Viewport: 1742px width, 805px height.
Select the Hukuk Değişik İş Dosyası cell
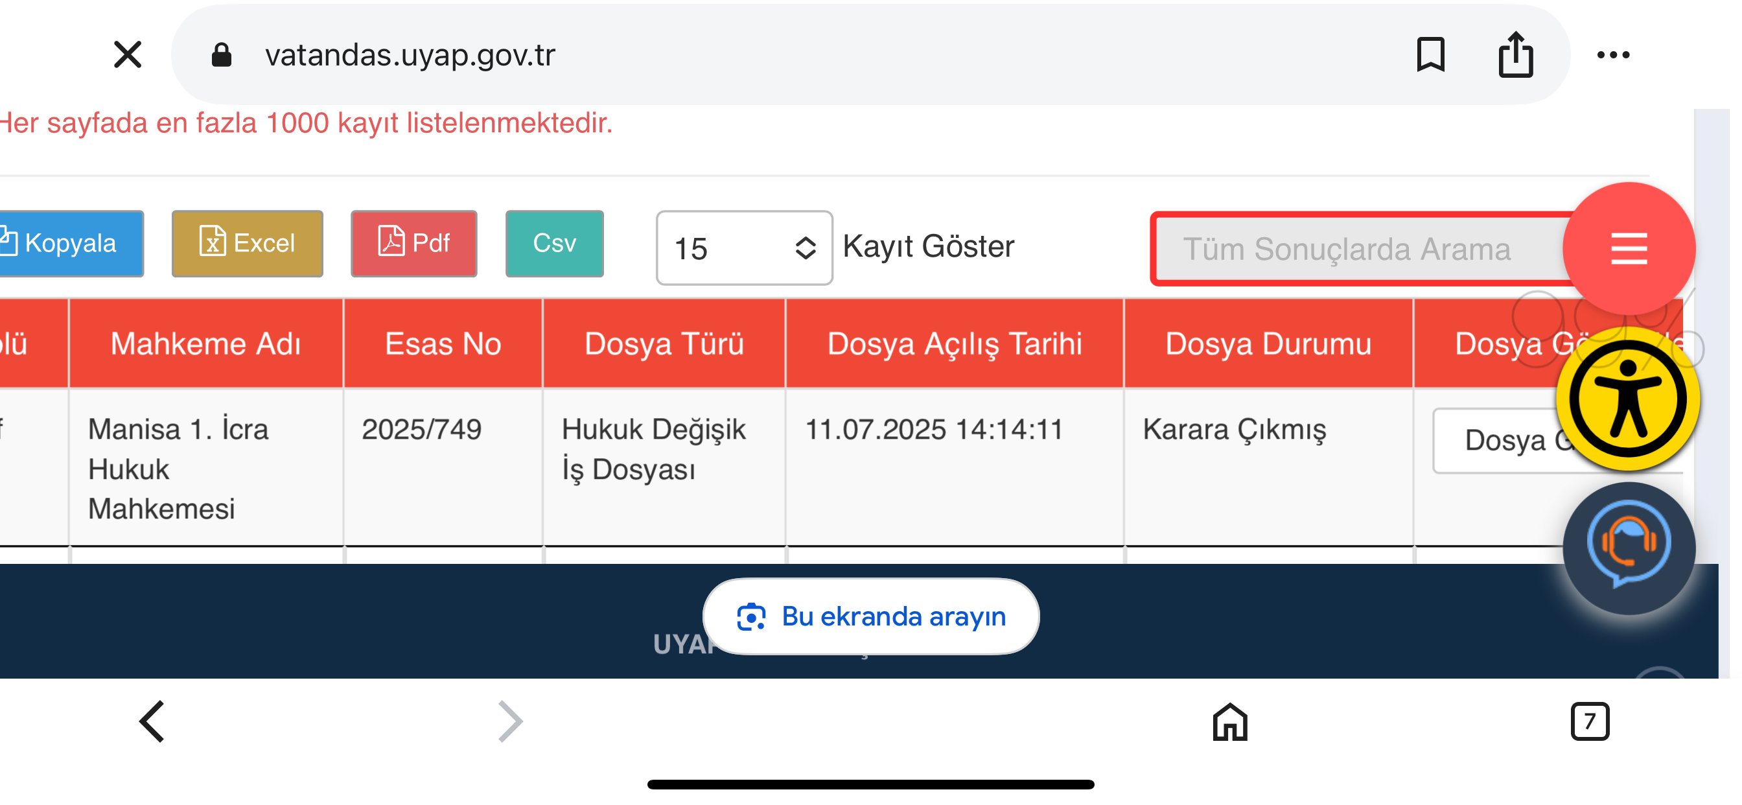pos(664,468)
